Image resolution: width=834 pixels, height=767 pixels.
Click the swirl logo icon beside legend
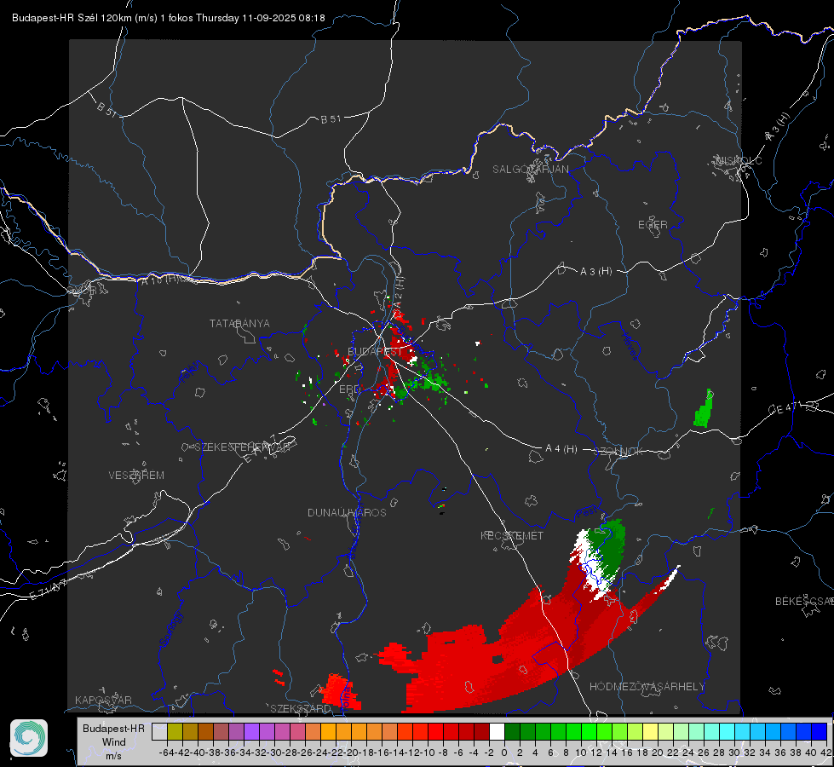click(x=29, y=738)
